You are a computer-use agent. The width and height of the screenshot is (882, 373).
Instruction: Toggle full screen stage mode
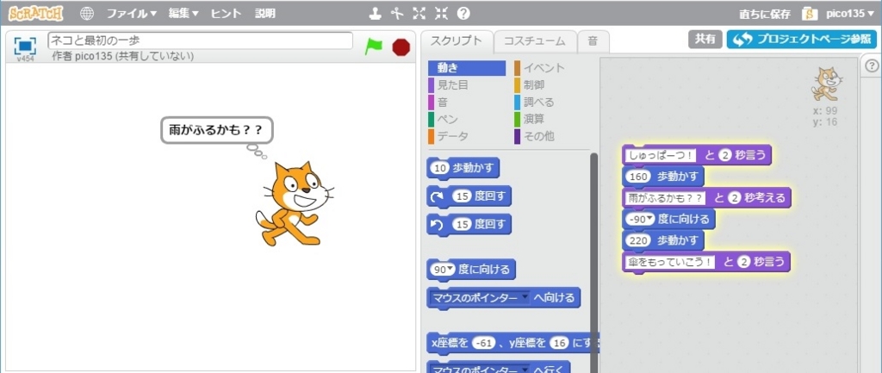[25, 46]
